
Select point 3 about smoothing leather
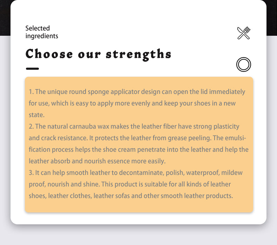pyautogui.click(x=135, y=172)
